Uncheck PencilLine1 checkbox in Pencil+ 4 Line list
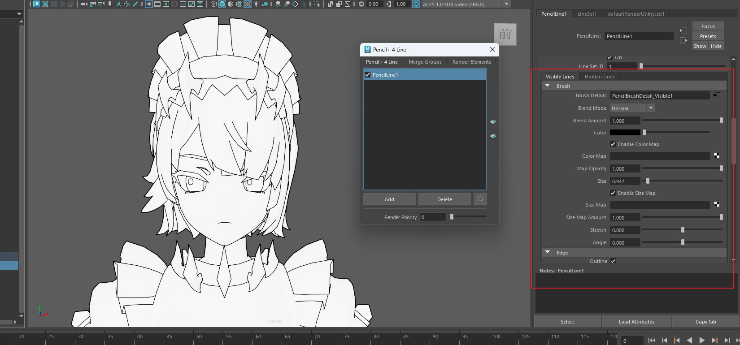This screenshot has width=740, height=345. pos(368,75)
